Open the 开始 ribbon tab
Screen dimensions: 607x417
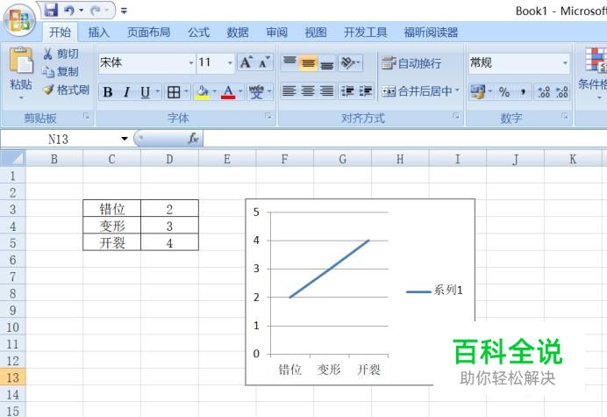(60, 32)
